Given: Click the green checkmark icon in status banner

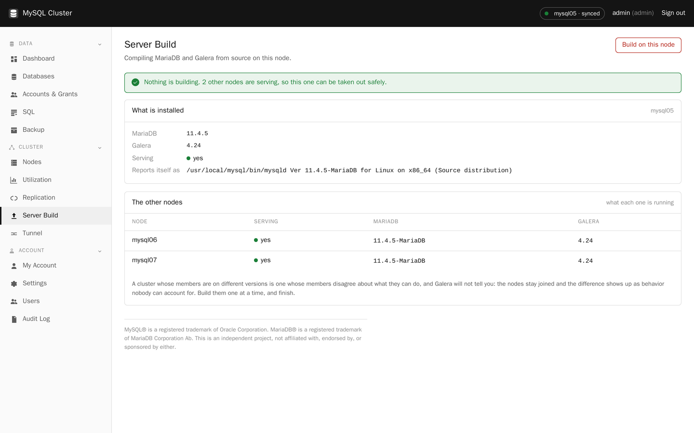Looking at the screenshot, I should tap(135, 82).
